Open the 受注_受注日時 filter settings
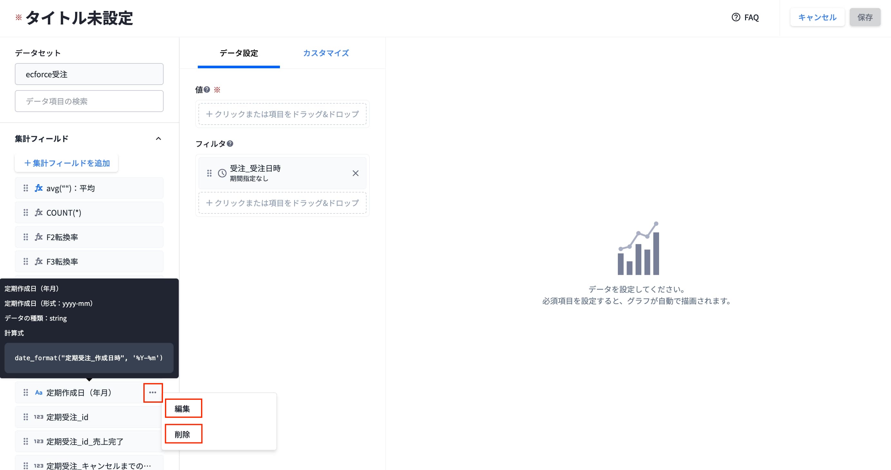This screenshot has height=470, width=891. click(282, 173)
